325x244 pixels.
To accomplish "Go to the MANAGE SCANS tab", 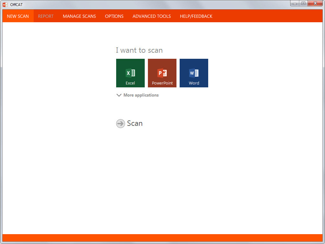I will (79, 16).
